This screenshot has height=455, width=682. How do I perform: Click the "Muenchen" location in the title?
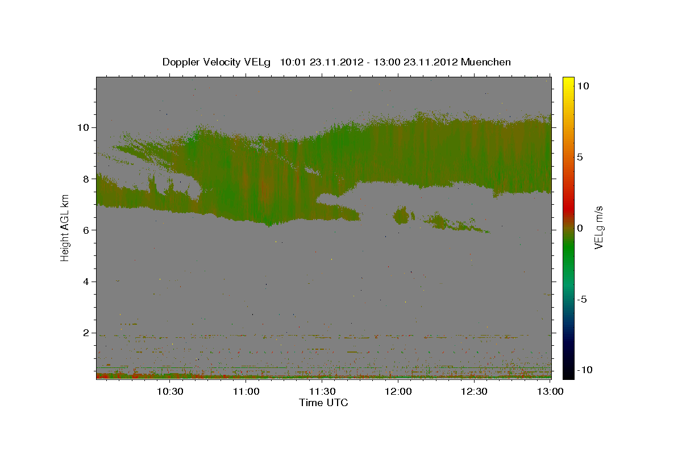(486, 62)
